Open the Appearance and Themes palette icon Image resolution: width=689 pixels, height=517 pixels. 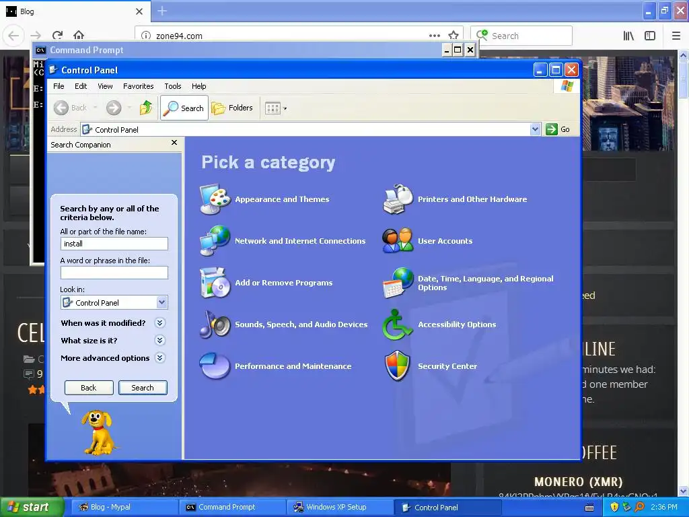215,199
